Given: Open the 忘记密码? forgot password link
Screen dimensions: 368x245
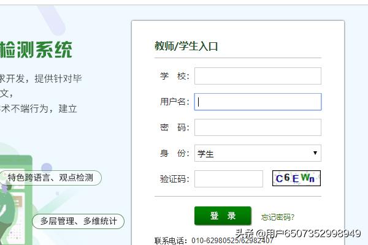Looking at the screenshot, I should click(x=278, y=217).
